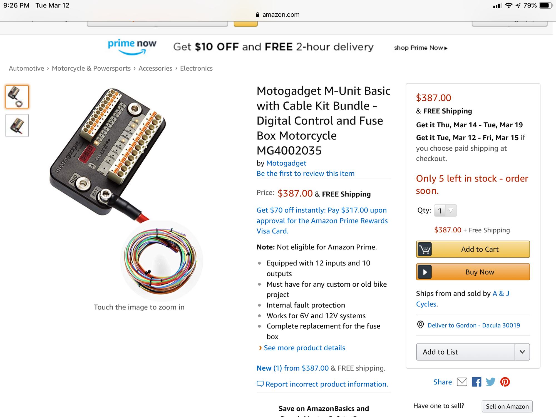Share product on Facebook icon
Viewport: 556px width, 417px height.
click(x=476, y=382)
